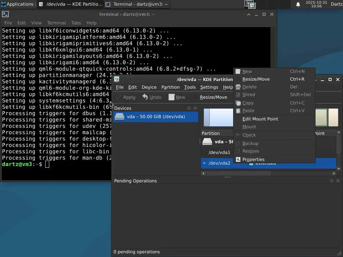Close the Pending Operations panel
Screen dimensions: 343x257
[x=338, y=181]
